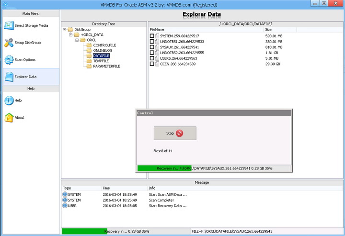Click the DATAFILE folder icon
This screenshot has width=345, height=236.
89,56
